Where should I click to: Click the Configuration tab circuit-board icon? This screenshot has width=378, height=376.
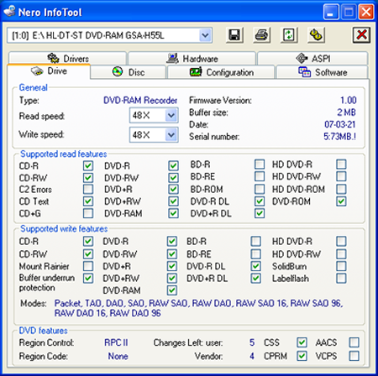tap(196, 72)
